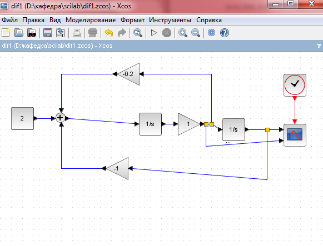Screen dimensions: 323x246
Task: Select the scope block with curve icon
Action: pos(295,135)
